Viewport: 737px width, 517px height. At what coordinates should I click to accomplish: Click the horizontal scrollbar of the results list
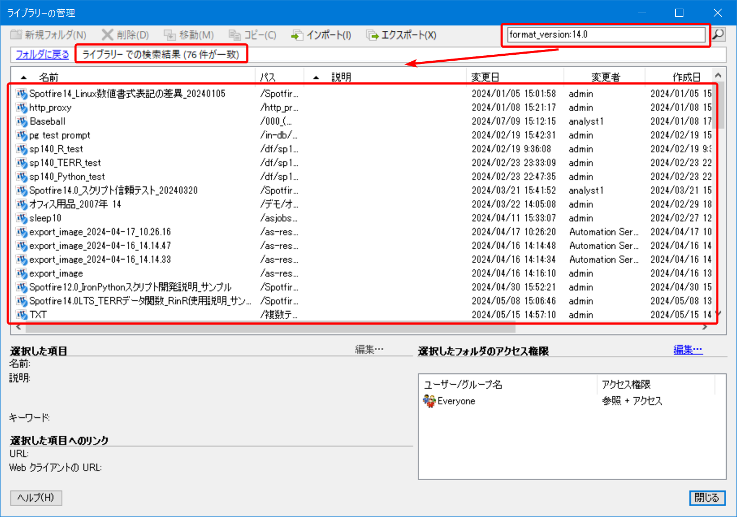[x=270, y=327]
